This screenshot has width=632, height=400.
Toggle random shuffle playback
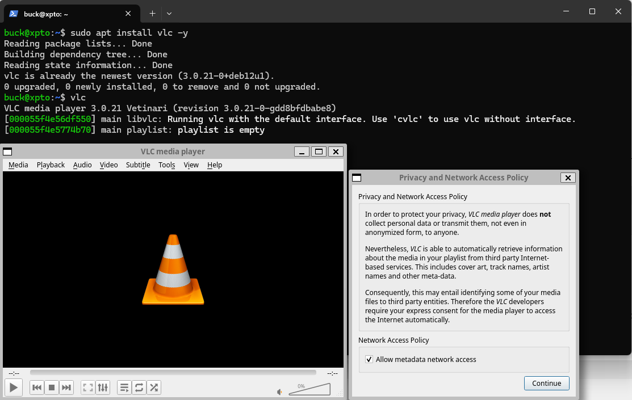point(154,388)
